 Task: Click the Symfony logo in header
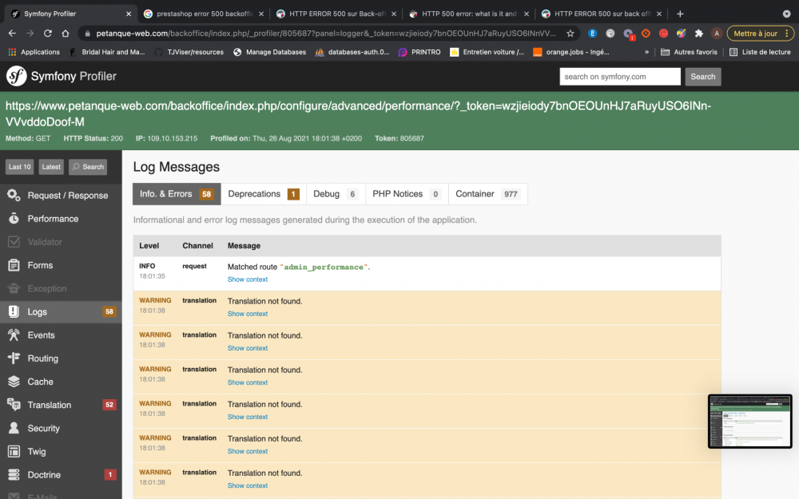point(16,77)
